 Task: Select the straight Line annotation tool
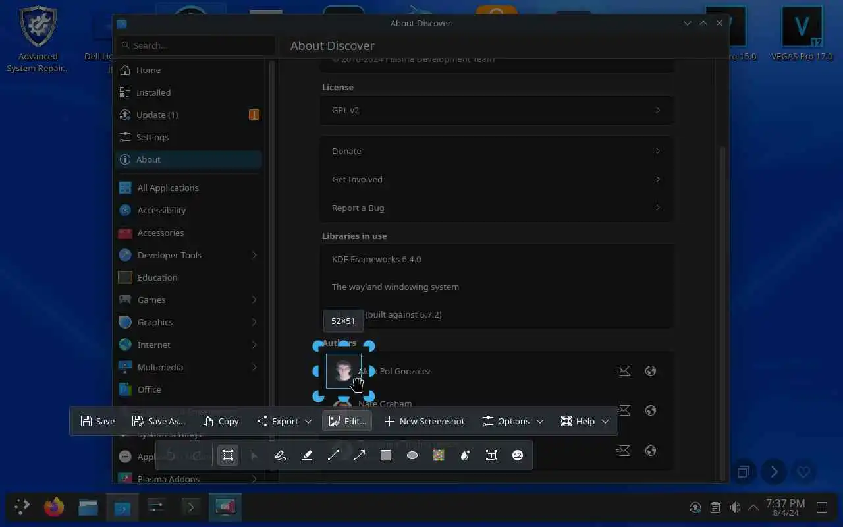(x=333, y=455)
